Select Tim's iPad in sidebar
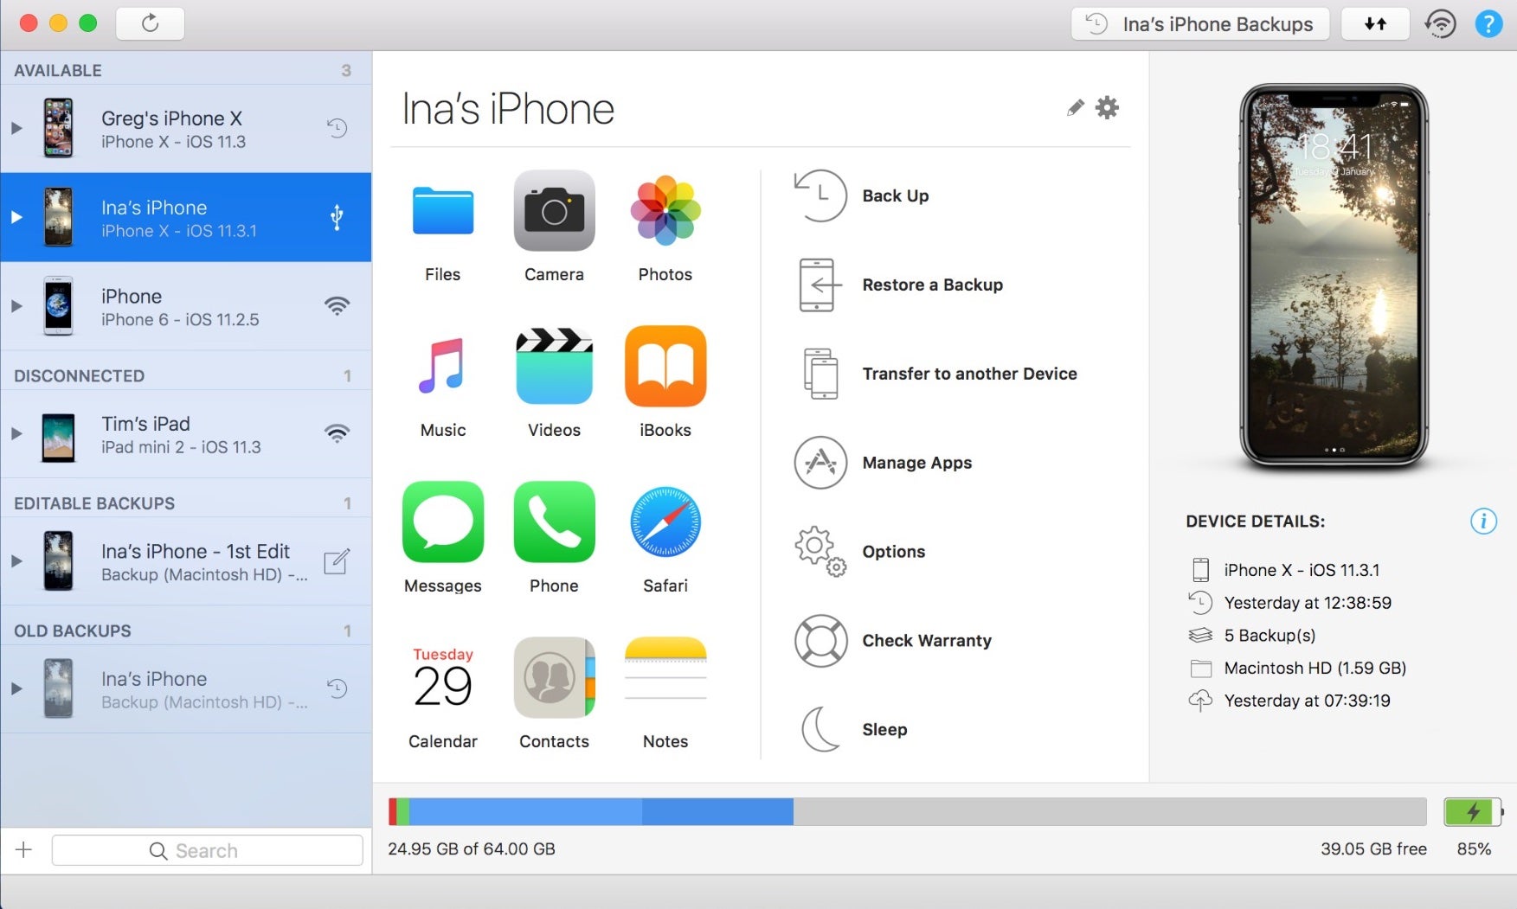The height and width of the screenshot is (909, 1517). coord(186,433)
